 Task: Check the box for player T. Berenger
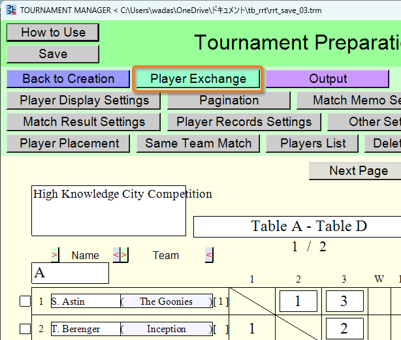pyautogui.click(x=25, y=329)
